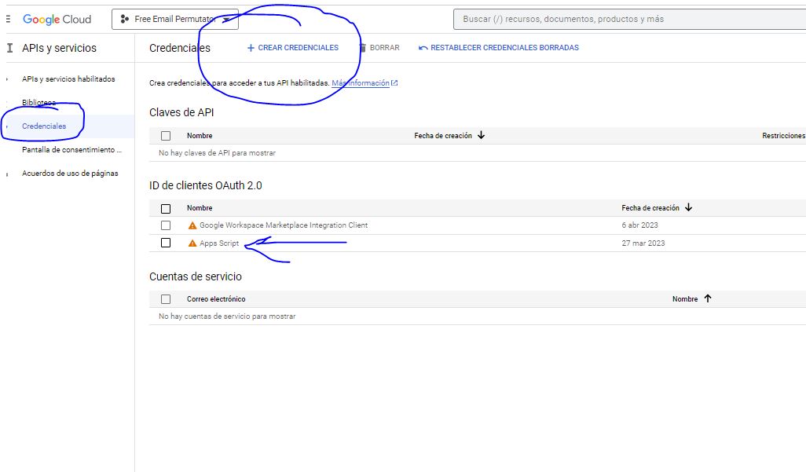Click the APIs y servicios section title
The width and height of the screenshot is (806, 472).
tap(59, 48)
